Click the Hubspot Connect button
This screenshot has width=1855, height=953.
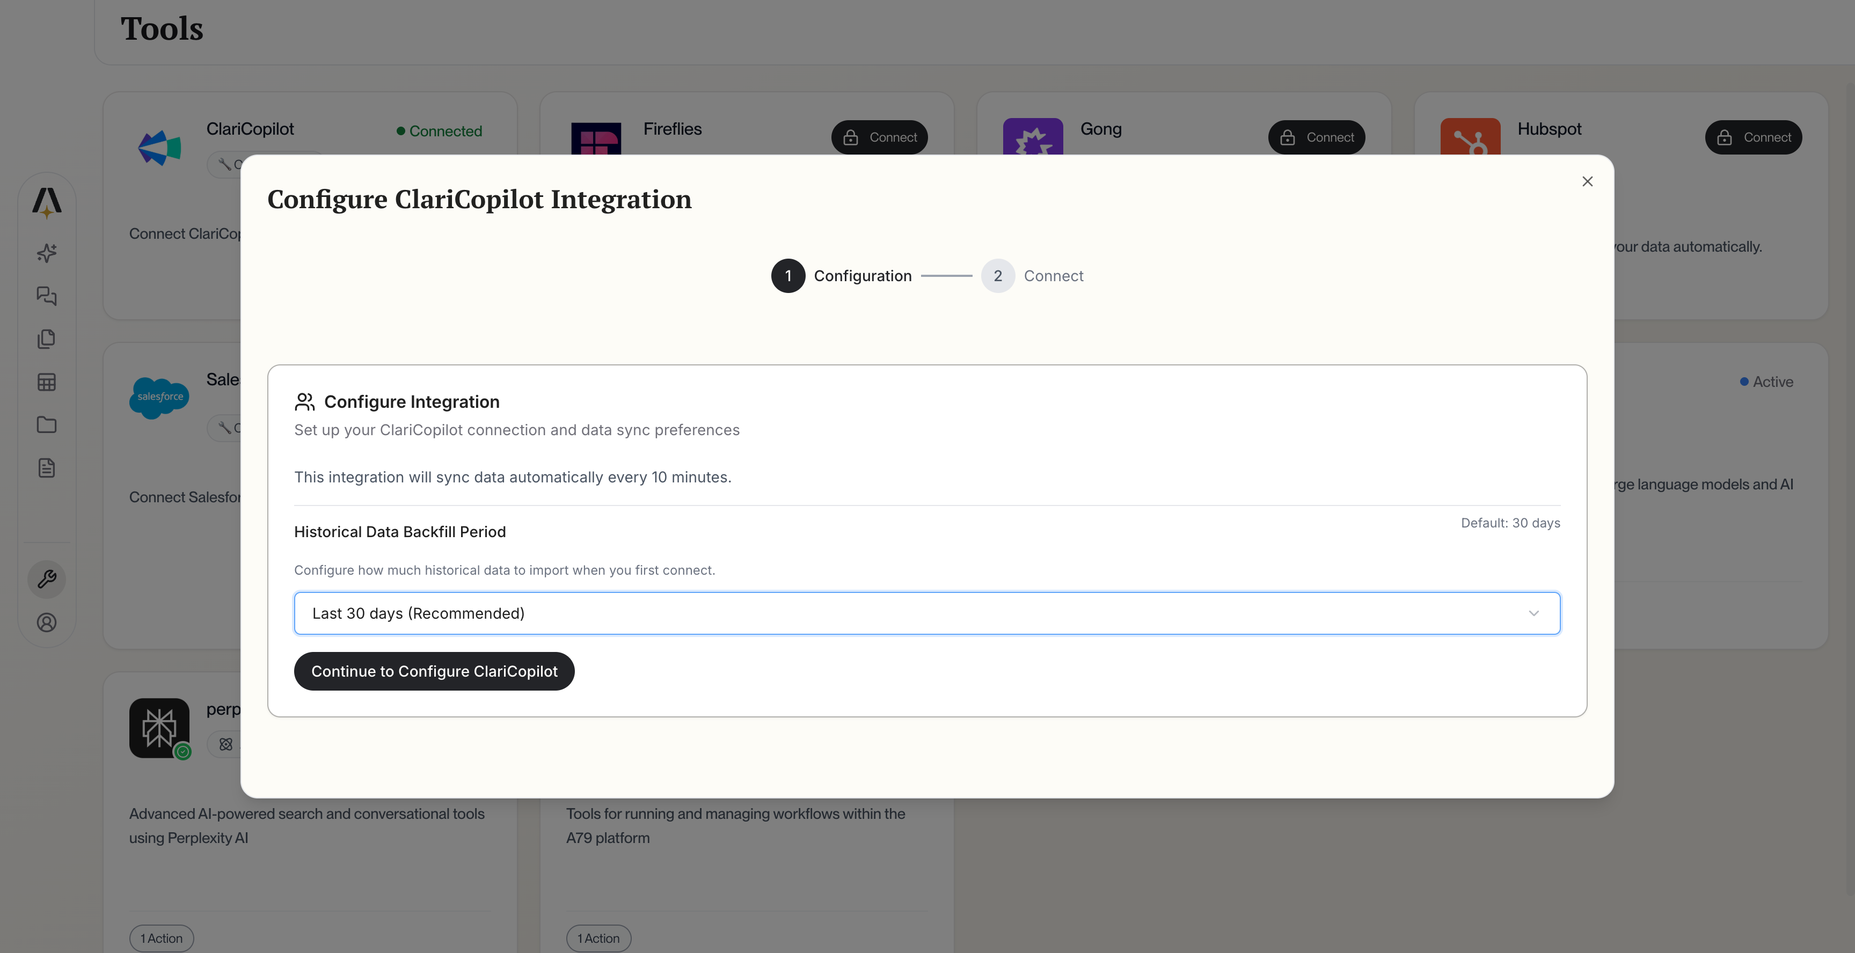(1754, 137)
